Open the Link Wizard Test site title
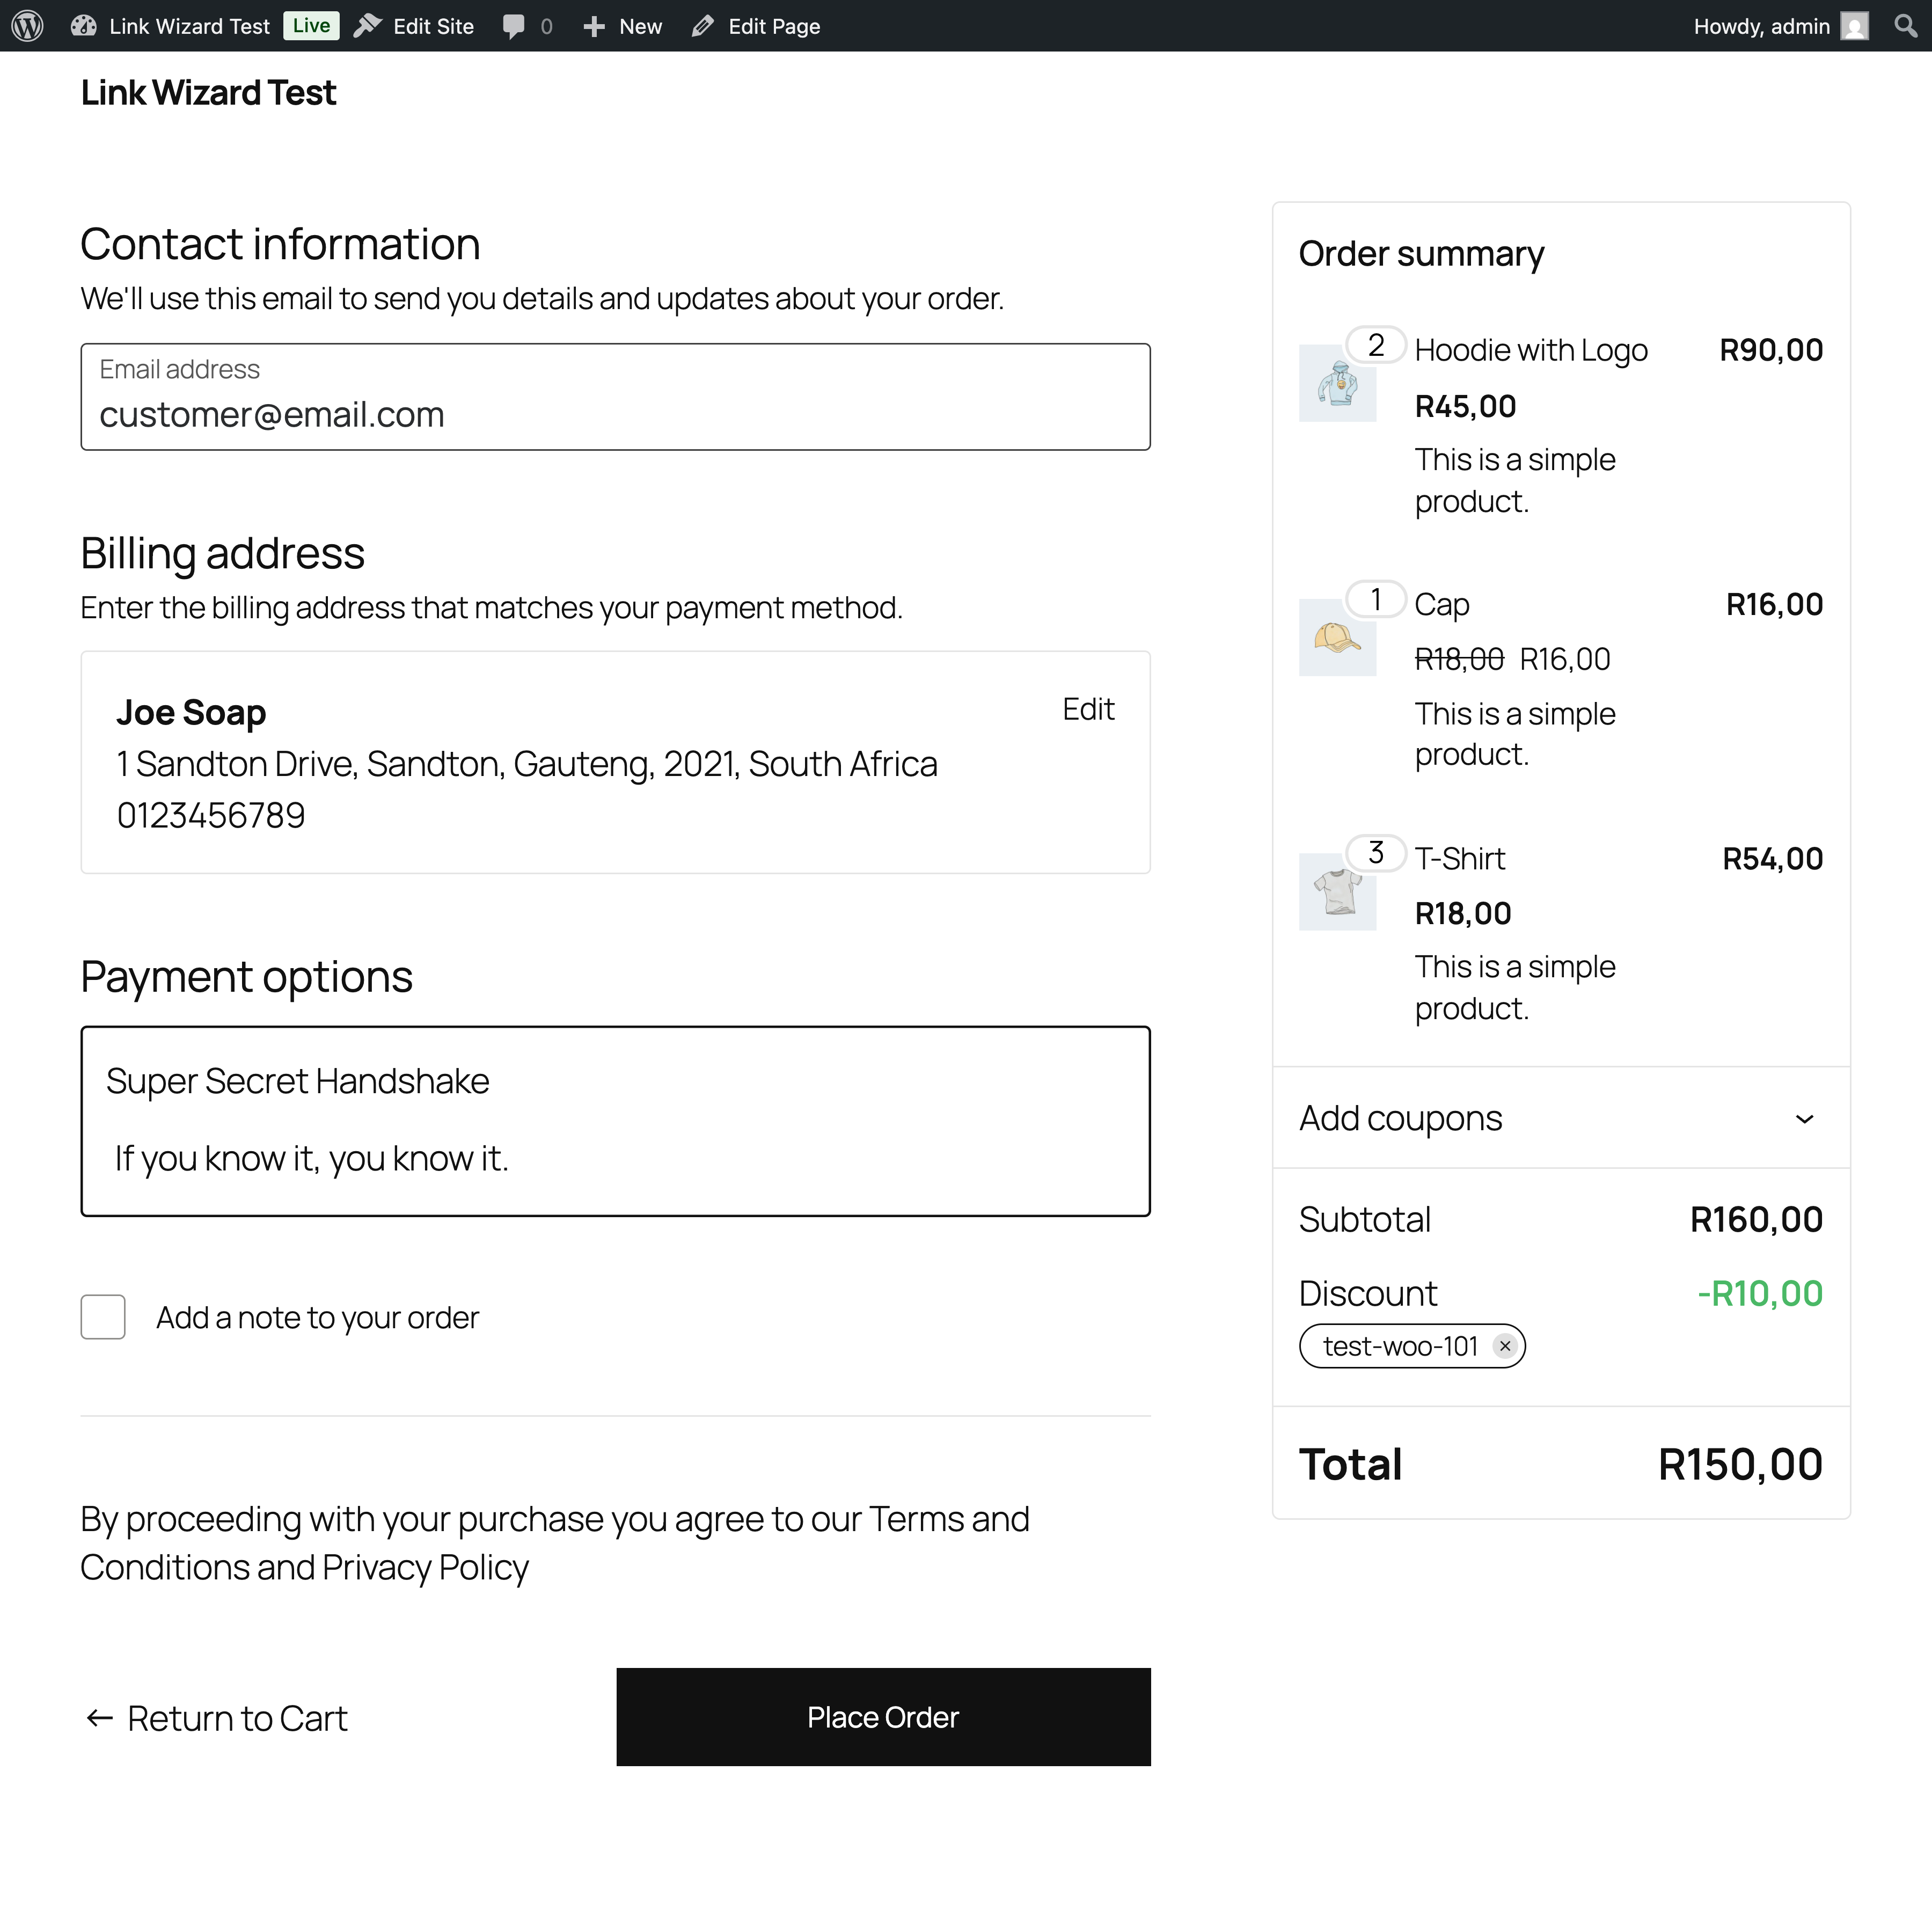The height and width of the screenshot is (1932, 1932). coord(208,93)
